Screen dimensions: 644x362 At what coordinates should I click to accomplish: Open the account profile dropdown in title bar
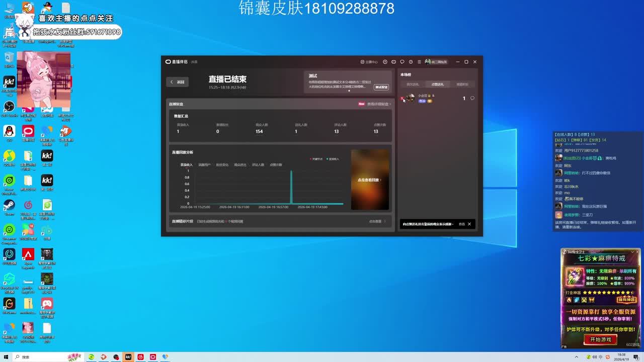pyautogui.click(x=436, y=62)
